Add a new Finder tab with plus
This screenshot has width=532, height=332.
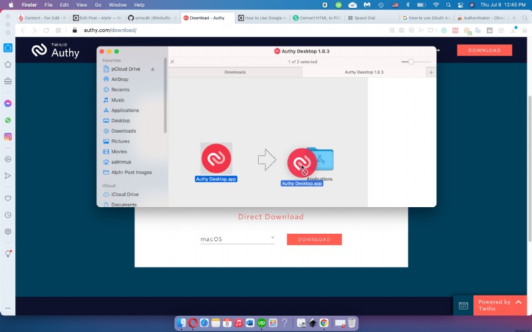431,72
